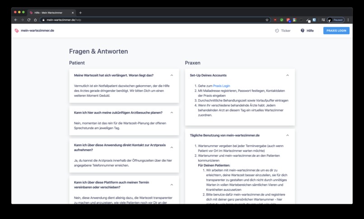Collapse 'Set-Up Deines Accounts' section
The image size is (364, 219).
click(288, 75)
